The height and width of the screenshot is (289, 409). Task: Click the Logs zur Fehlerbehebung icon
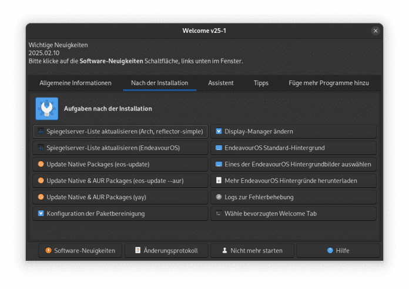tap(219, 197)
